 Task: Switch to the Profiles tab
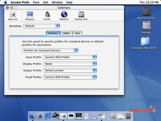pyautogui.click(x=53, y=33)
